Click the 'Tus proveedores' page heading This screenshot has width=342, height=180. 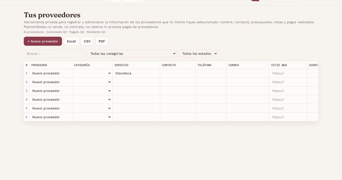click(52, 15)
